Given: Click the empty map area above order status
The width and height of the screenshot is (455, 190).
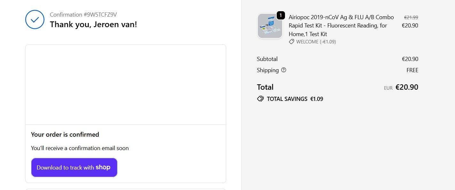Looking at the screenshot, I should (x=126, y=85).
